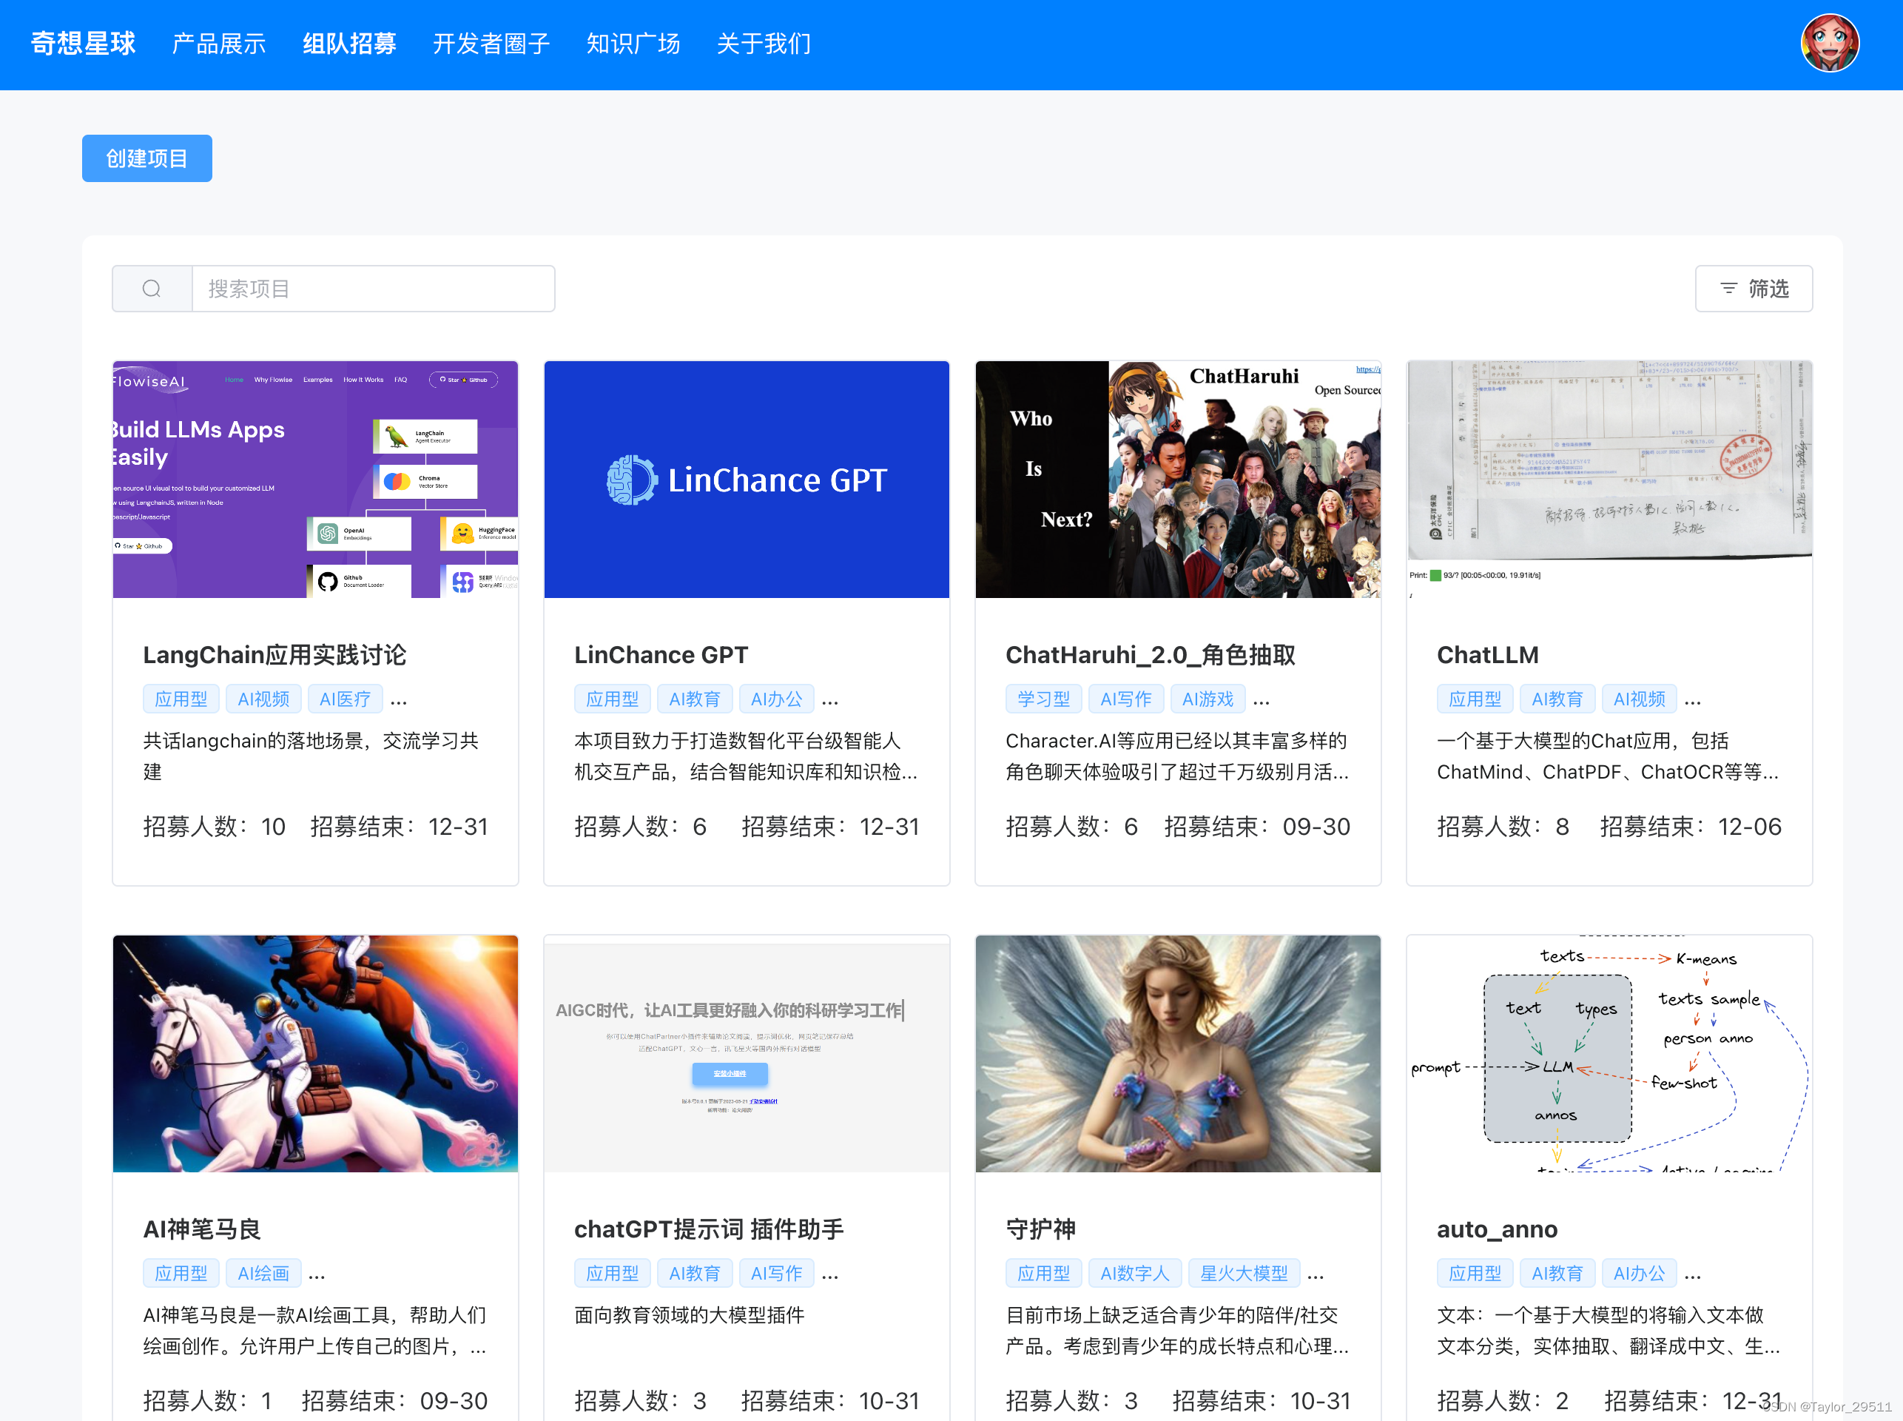Open the user avatar in header
Viewport: 1903px width, 1421px height.
coord(1829,43)
